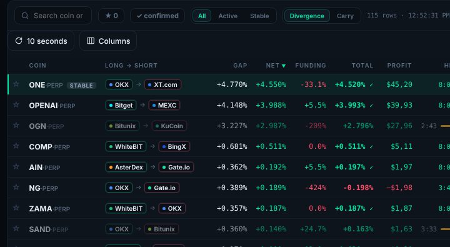The height and width of the screenshot is (247, 450).
Task: Click the refresh icon beside 10 seconds
Action: [19, 41]
